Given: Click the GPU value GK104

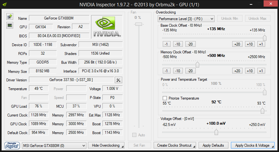Looking at the screenshot, I should [41, 27].
